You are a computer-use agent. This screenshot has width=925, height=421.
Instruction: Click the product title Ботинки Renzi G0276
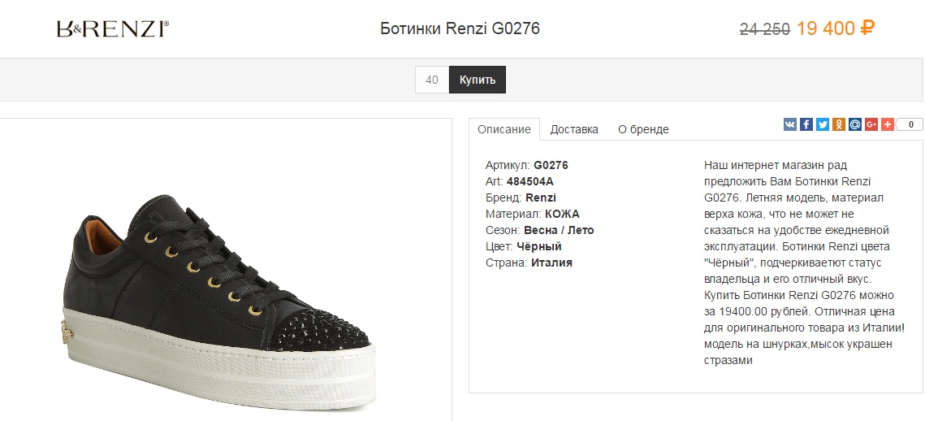point(460,29)
